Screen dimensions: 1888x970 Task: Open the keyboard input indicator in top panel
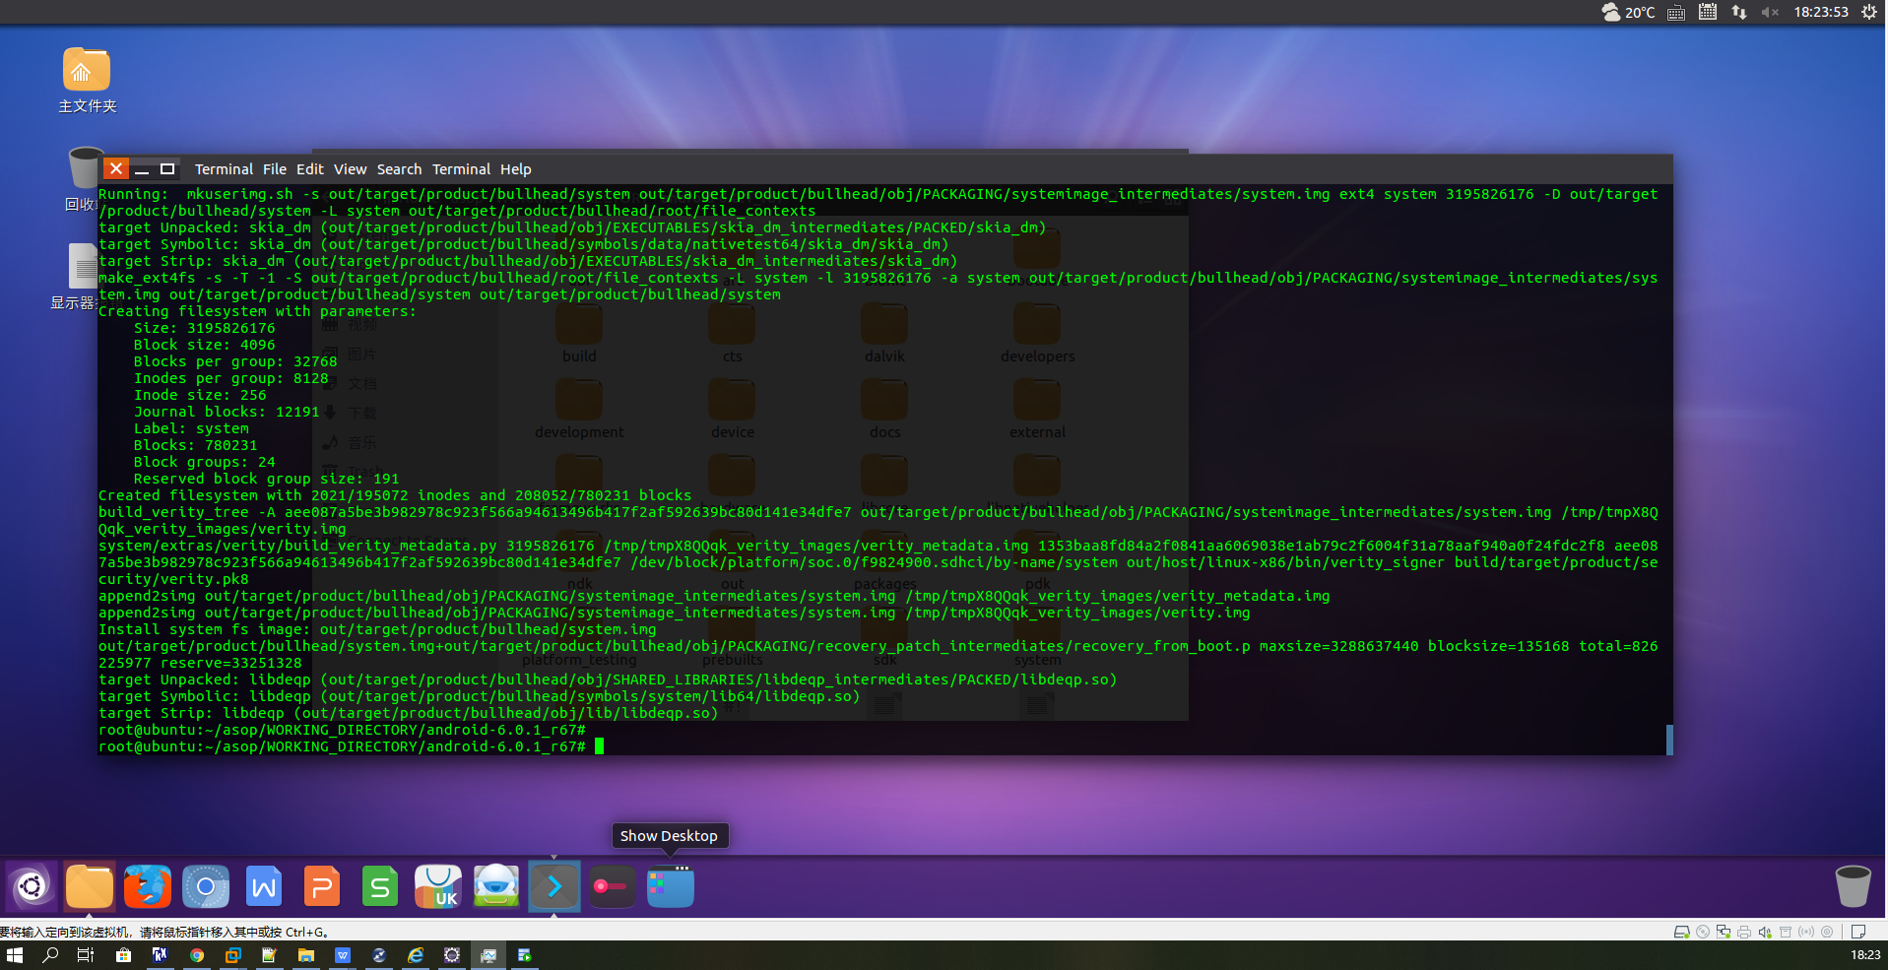tap(1676, 13)
